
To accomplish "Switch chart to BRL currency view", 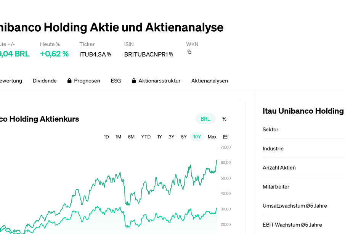I will [205, 119].
